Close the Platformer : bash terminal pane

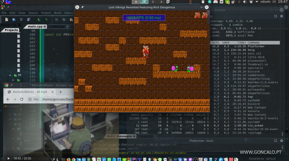(x=282, y=141)
